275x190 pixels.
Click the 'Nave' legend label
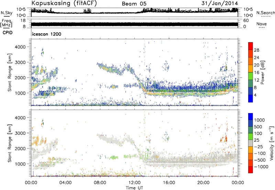262,24
